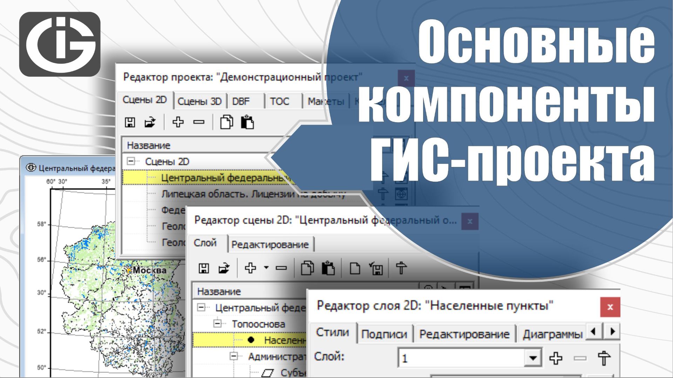The image size is (673, 378).
Task: Close the 2D scene editor window
Action: point(470,221)
